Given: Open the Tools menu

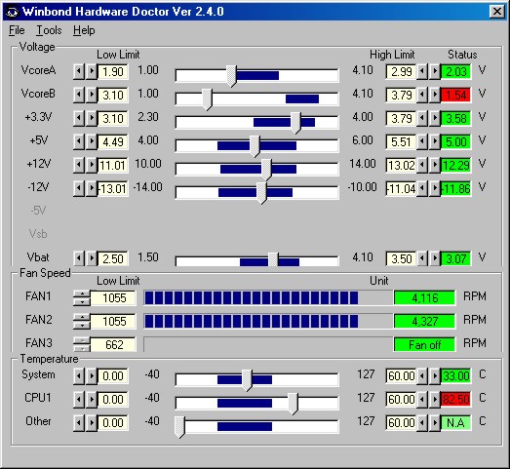Looking at the screenshot, I should pyautogui.click(x=49, y=30).
